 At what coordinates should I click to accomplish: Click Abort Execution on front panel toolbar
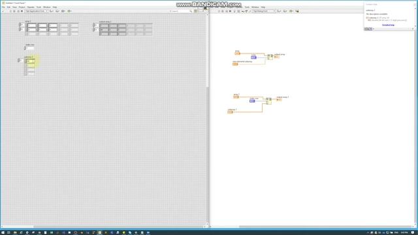[x=18, y=11]
